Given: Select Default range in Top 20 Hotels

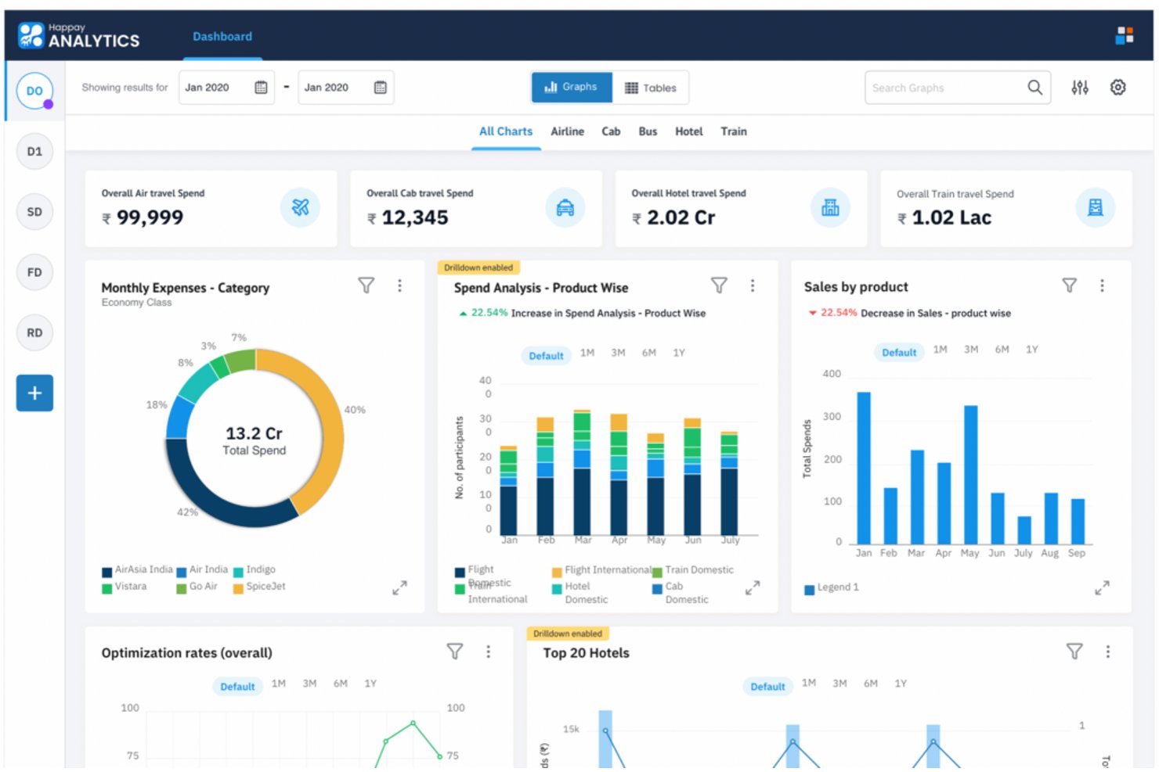Looking at the screenshot, I should pos(767,686).
